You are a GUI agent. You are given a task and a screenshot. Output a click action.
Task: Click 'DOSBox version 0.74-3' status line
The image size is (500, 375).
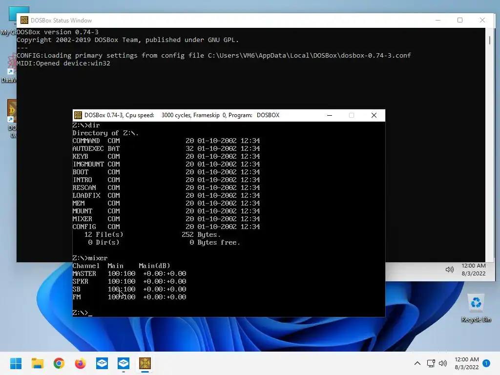tap(58, 32)
